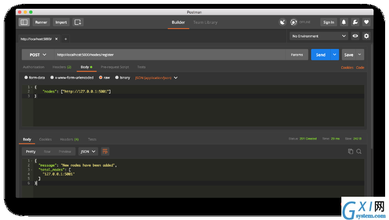389x220 pixels.
Task: Toggle the sidebar panel icon
Action: pyautogui.click(x=24, y=22)
